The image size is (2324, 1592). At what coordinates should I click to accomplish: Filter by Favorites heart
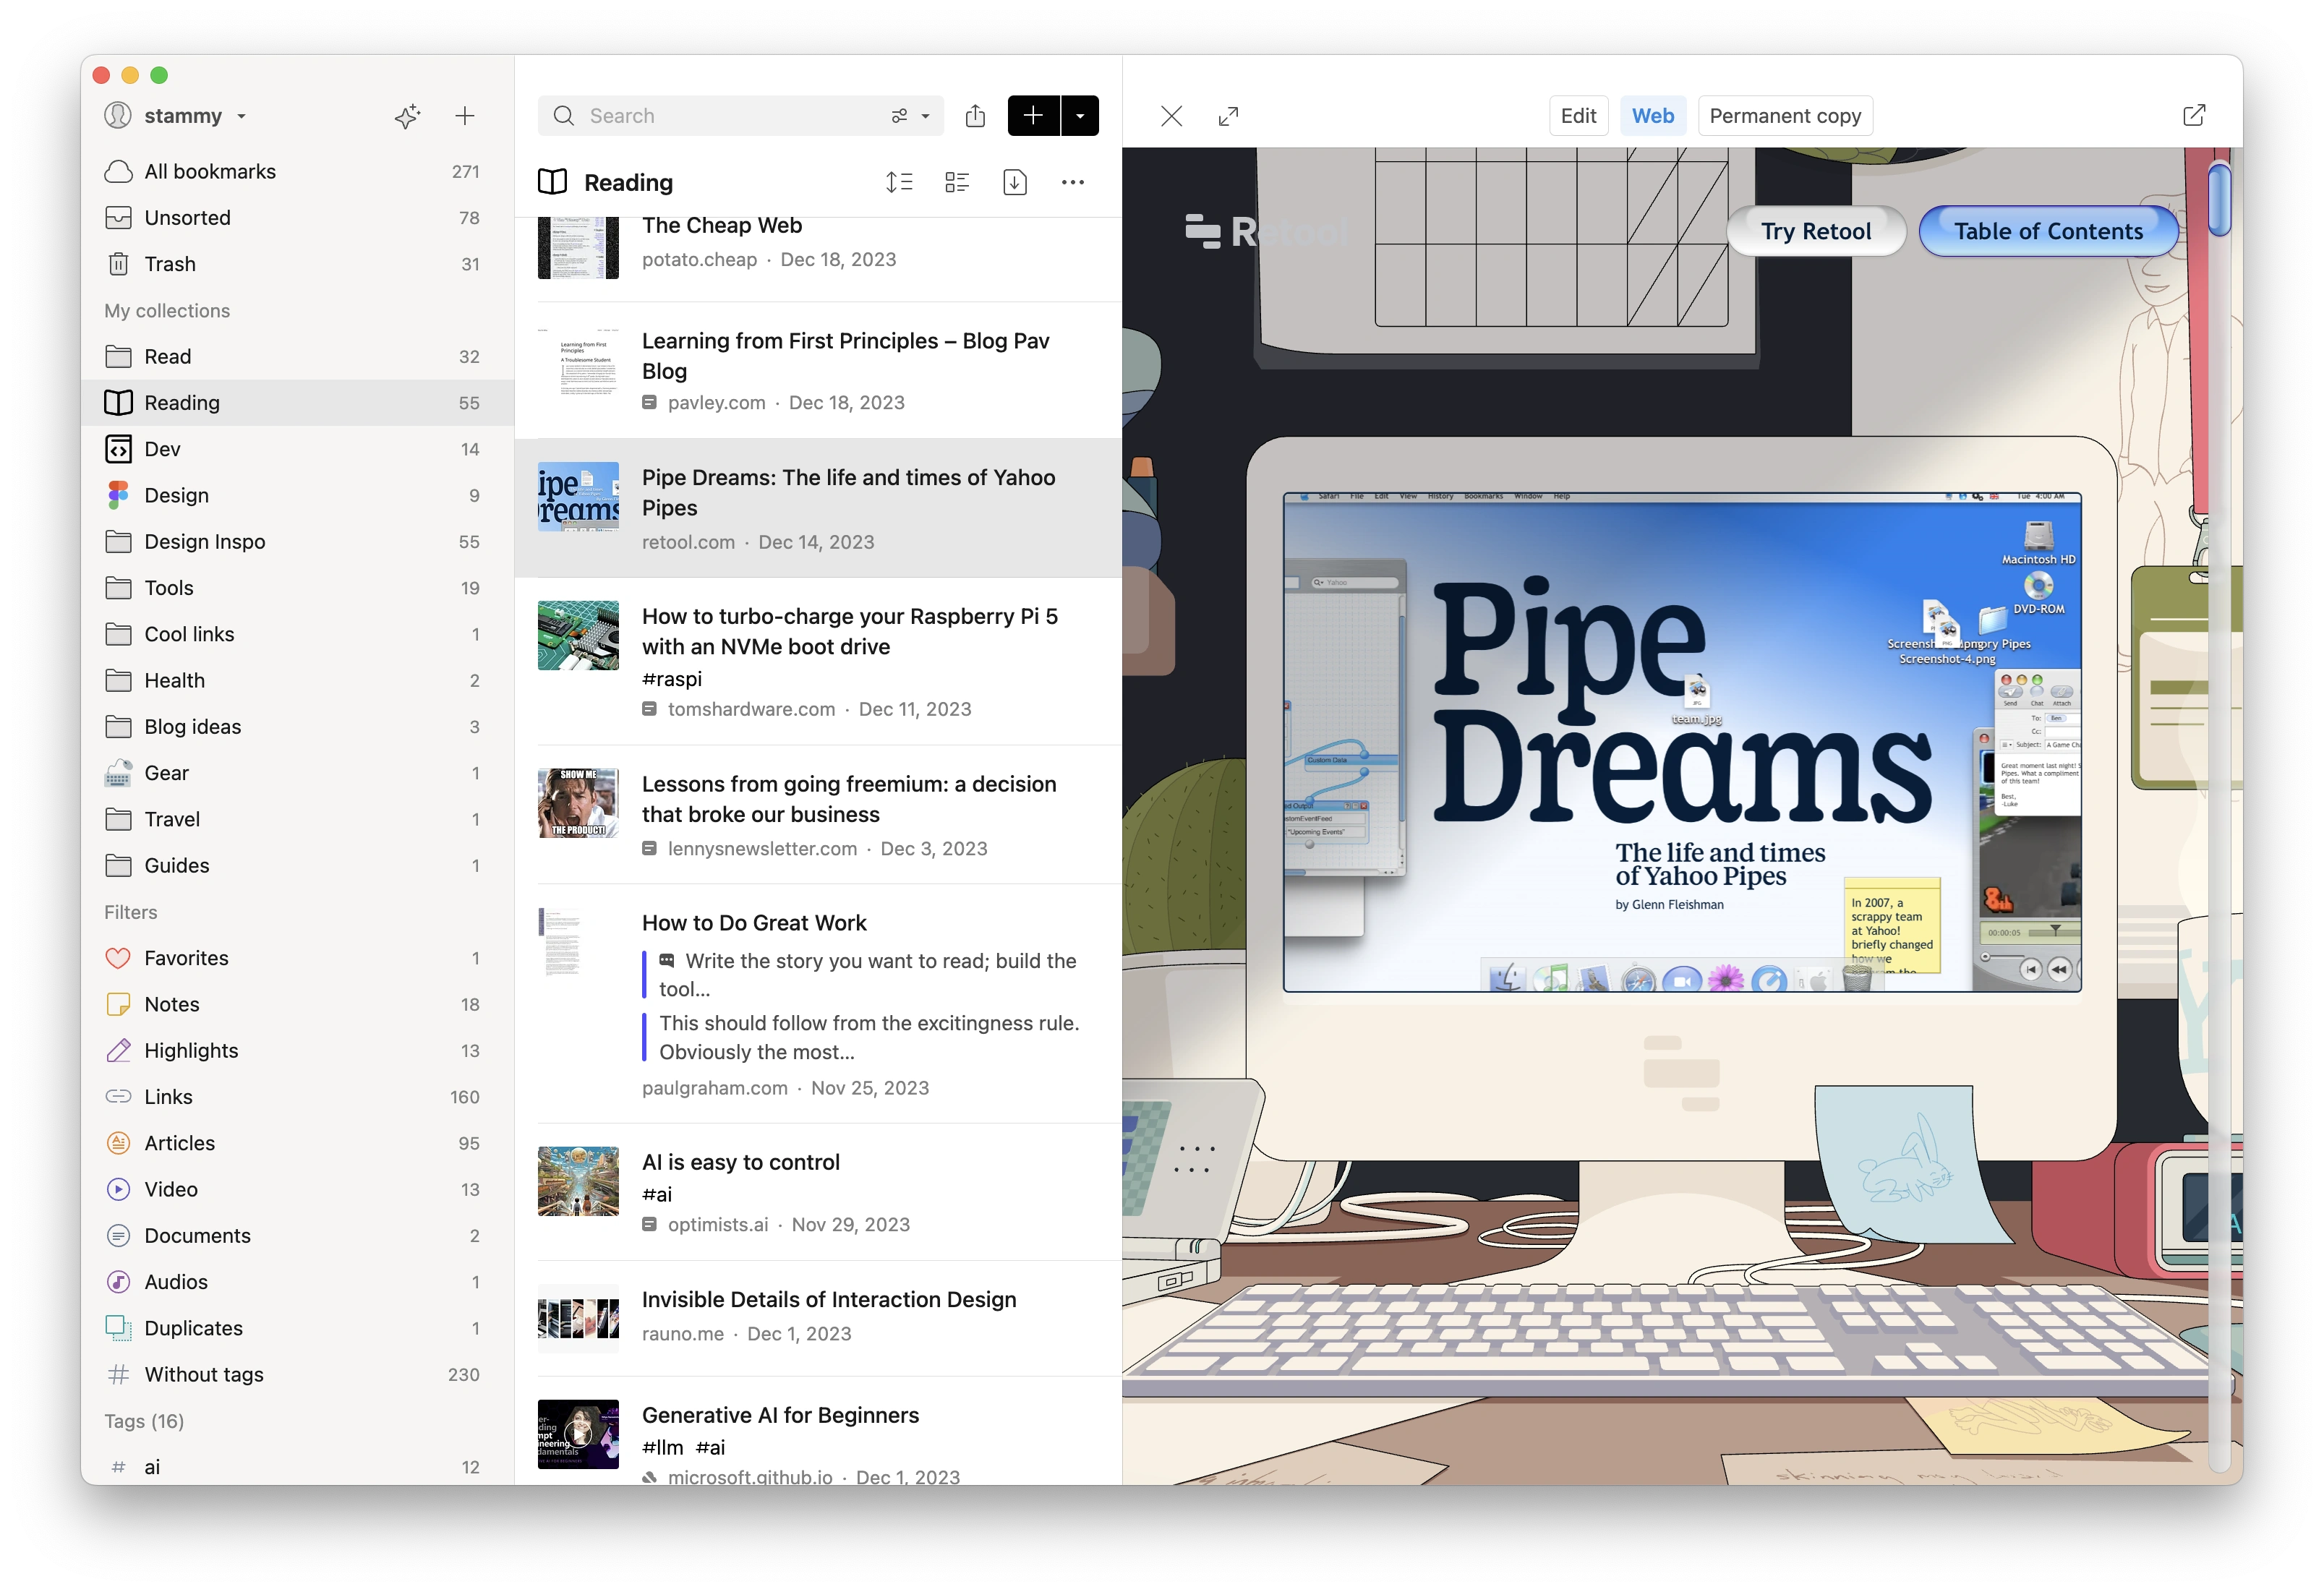[297, 958]
